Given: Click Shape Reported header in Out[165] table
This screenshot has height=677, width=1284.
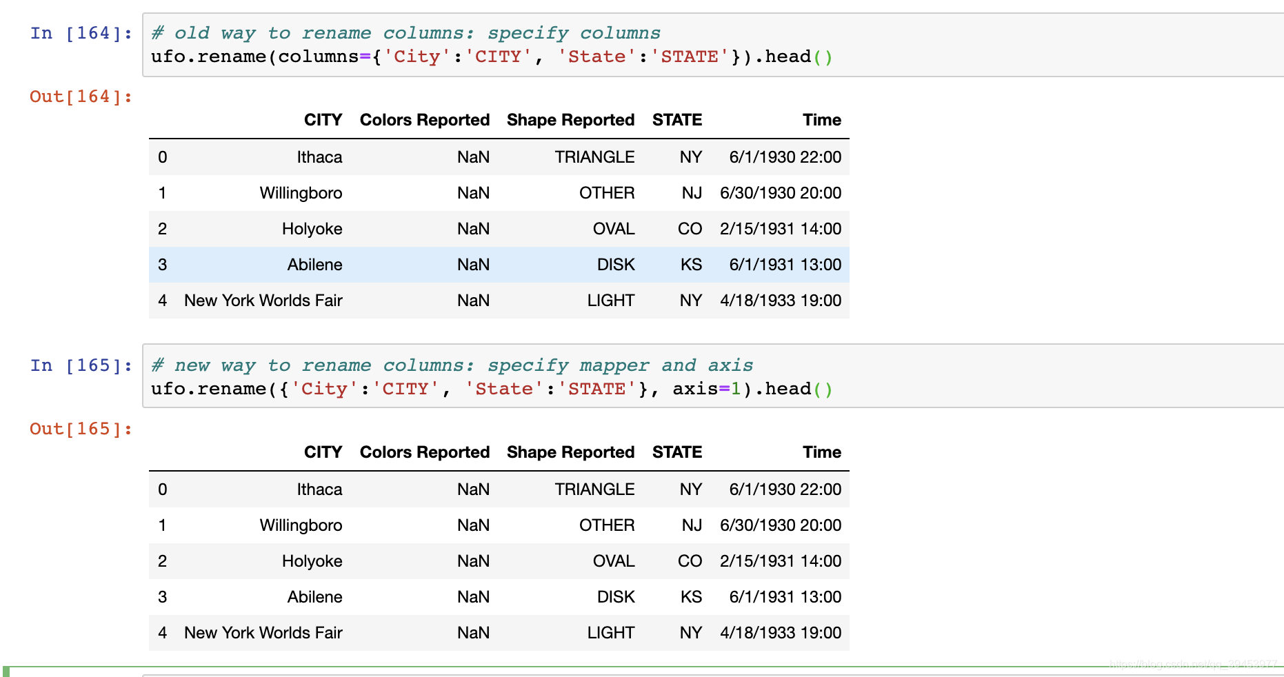Looking at the screenshot, I should pyautogui.click(x=571, y=452).
